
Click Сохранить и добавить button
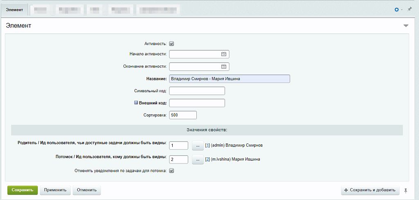[370, 190]
